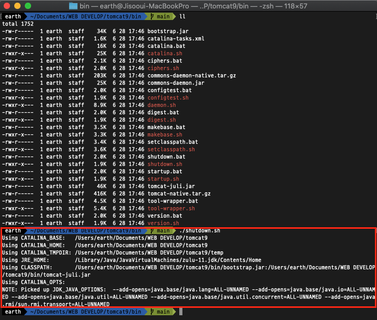This screenshot has width=377, height=320.
Task: Click the file name makebase.bat
Action: (x=167, y=127)
